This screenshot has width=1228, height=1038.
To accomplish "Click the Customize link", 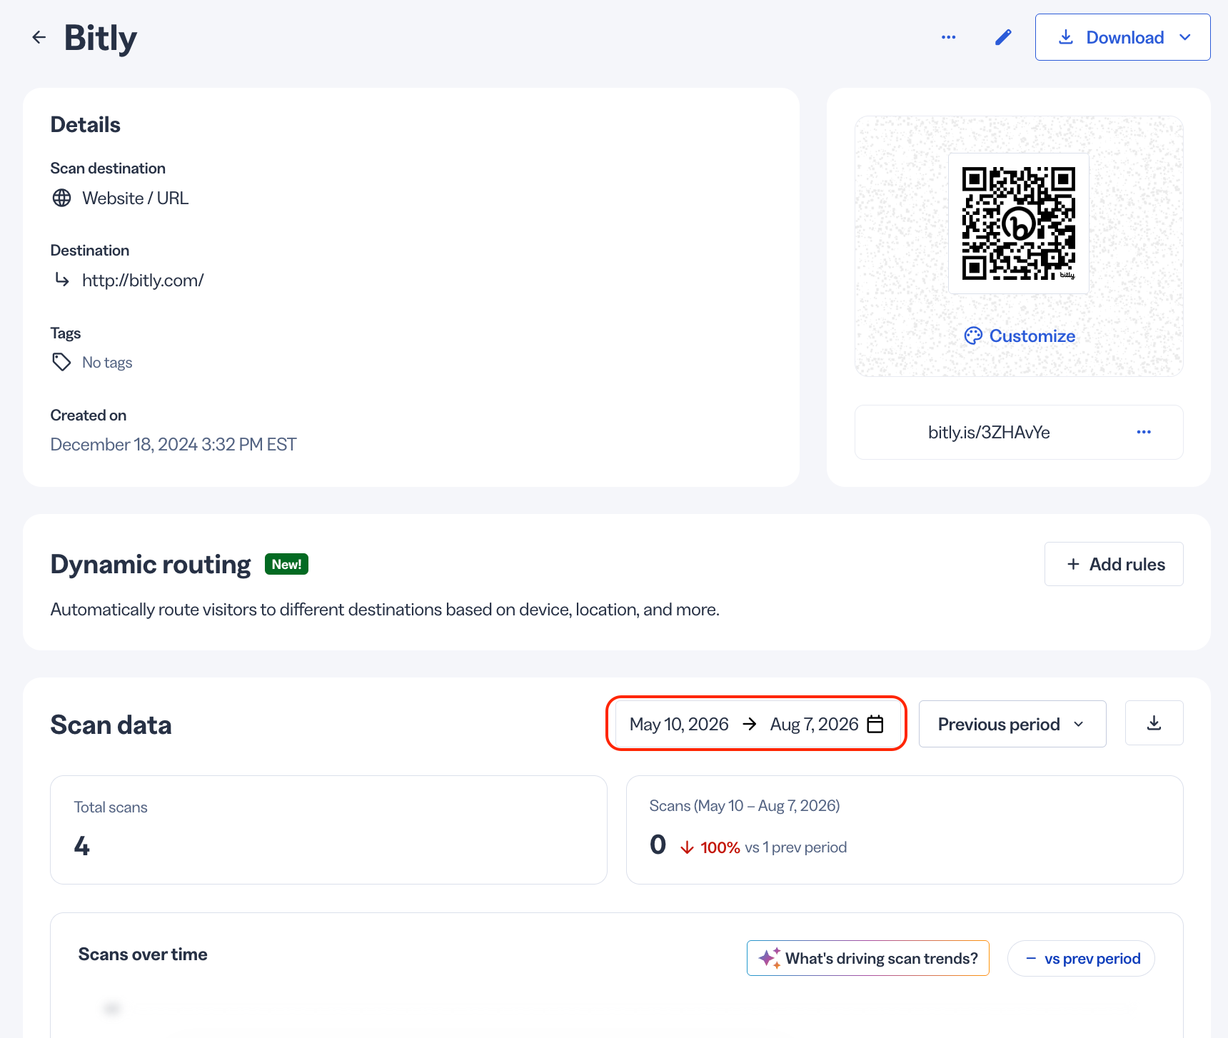I will click(x=1032, y=336).
